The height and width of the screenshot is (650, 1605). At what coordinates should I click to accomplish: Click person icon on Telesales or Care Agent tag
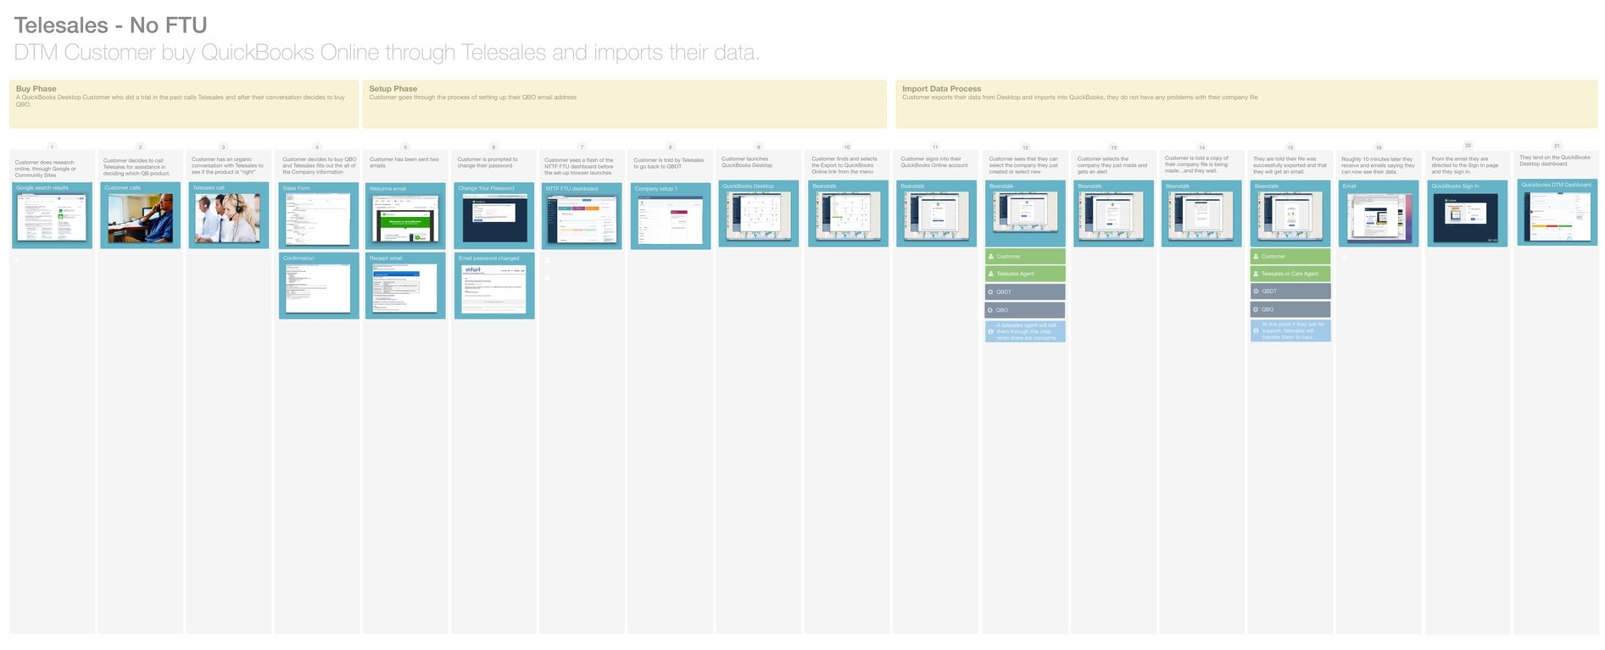click(1256, 274)
